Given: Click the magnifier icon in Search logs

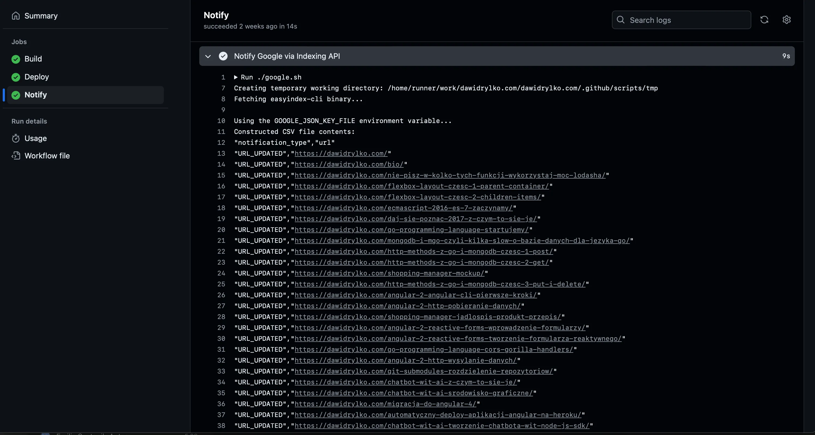Looking at the screenshot, I should [621, 20].
